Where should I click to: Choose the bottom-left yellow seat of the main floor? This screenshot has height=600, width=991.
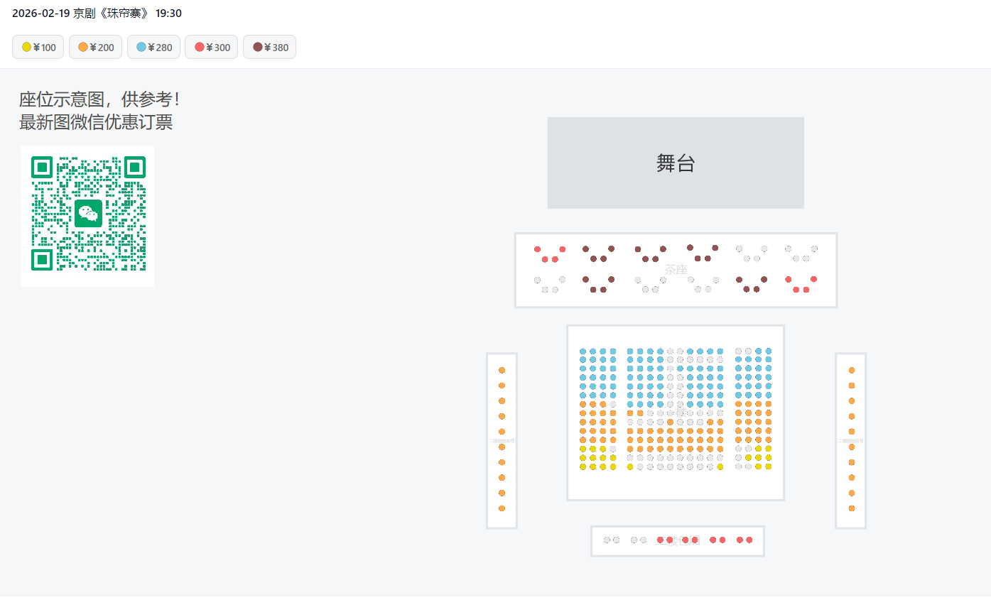583,467
